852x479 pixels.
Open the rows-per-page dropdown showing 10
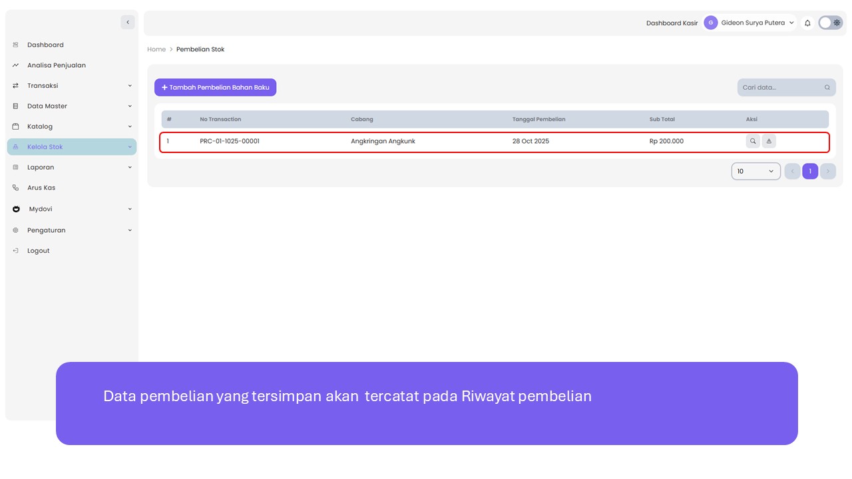point(755,172)
